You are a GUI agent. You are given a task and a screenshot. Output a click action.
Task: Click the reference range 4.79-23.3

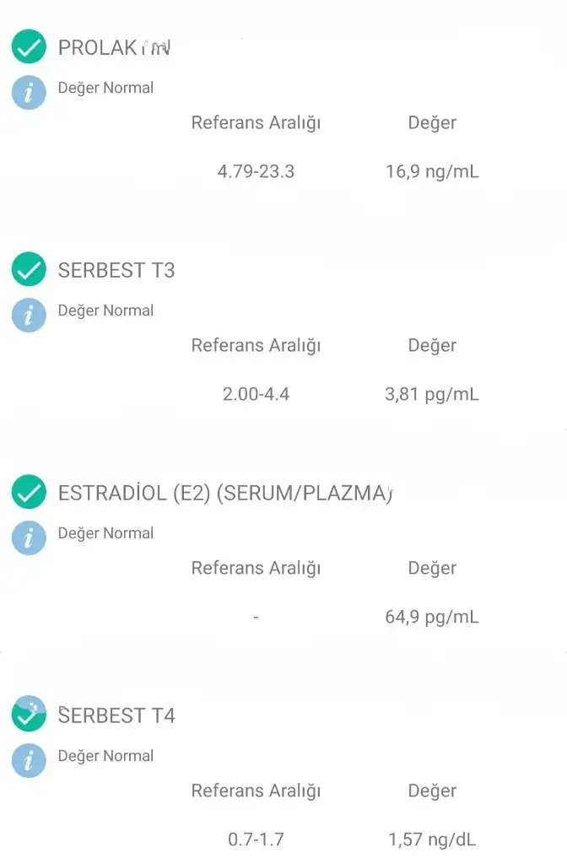(256, 172)
